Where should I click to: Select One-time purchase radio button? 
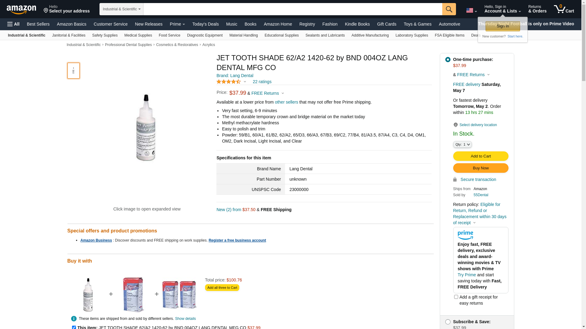(448, 60)
